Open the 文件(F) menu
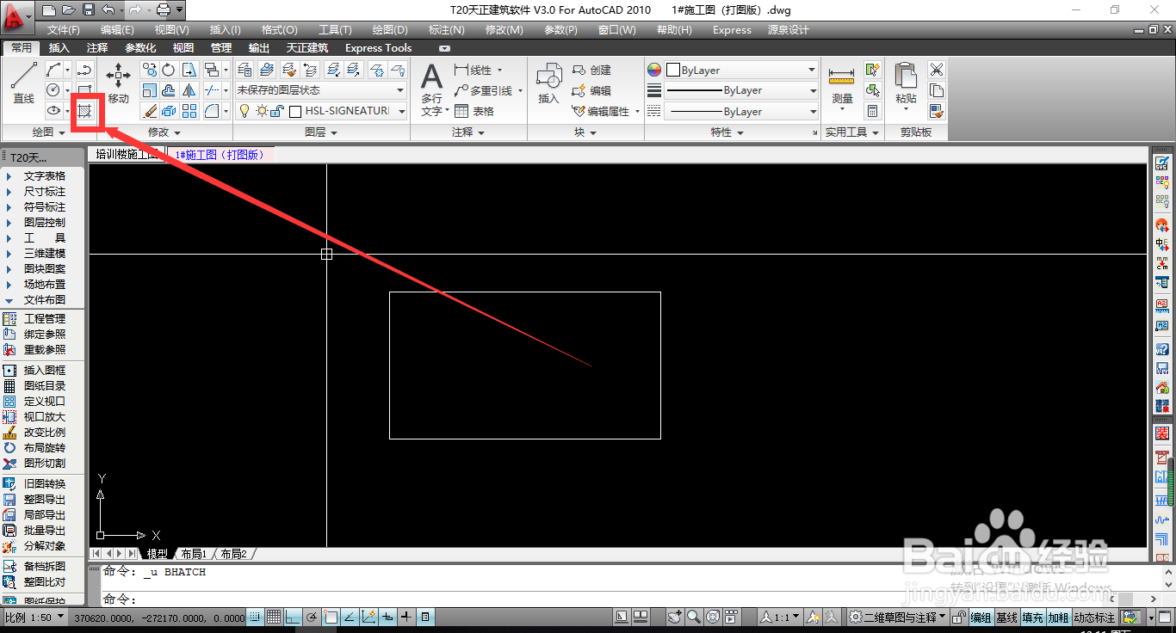The height and width of the screenshot is (633, 1176). pyautogui.click(x=64, y=29)
